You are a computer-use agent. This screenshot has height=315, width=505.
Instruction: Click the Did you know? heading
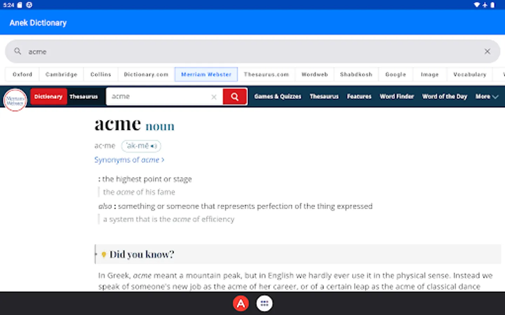tap(142, 254)
